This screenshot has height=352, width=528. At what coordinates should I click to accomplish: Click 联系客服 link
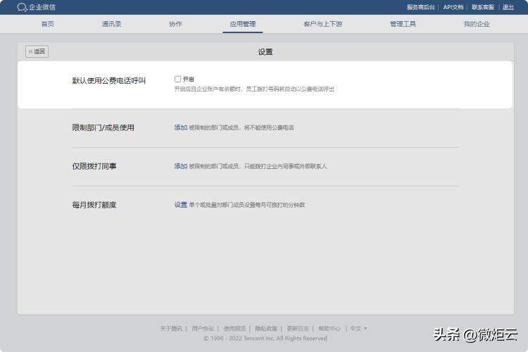(483, 7)
